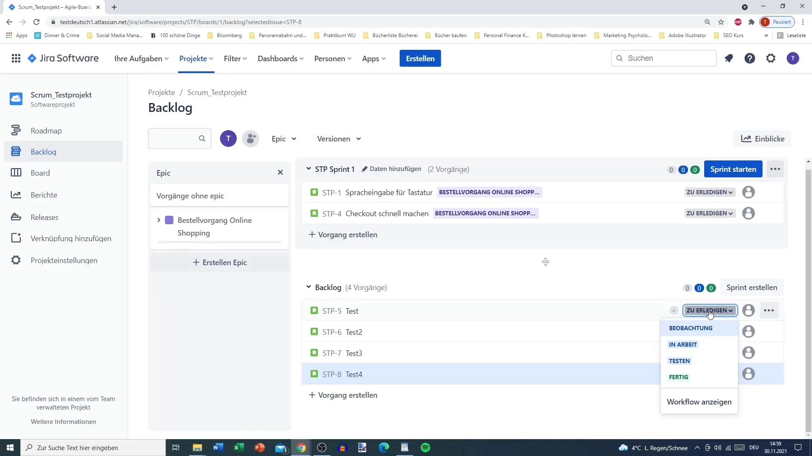Screen dimensions: 812x456
Task: Click the Suchen magnifier icon
Action: click(620, 58)
